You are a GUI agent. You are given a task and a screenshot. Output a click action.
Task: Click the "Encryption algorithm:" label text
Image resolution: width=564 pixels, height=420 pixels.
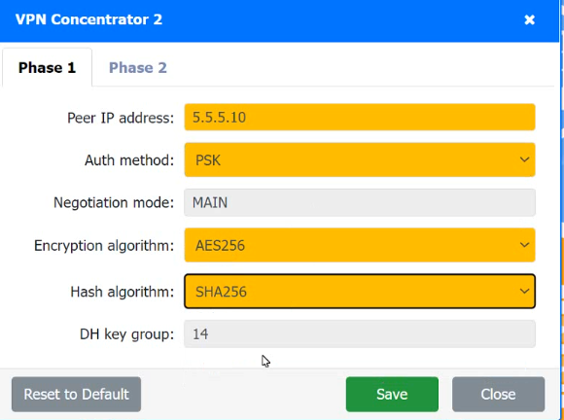point(104,246)
